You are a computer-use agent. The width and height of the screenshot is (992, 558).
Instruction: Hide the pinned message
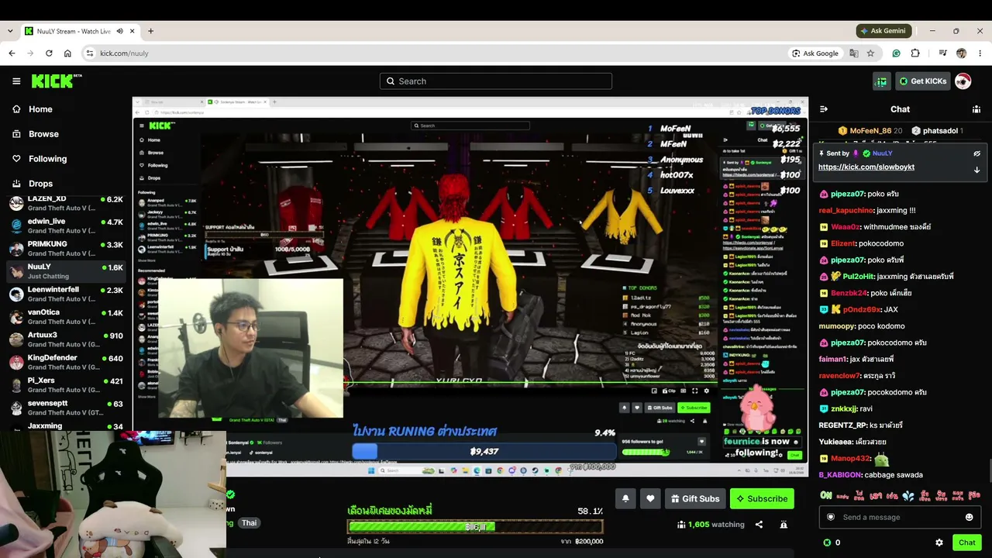(976, 153)
